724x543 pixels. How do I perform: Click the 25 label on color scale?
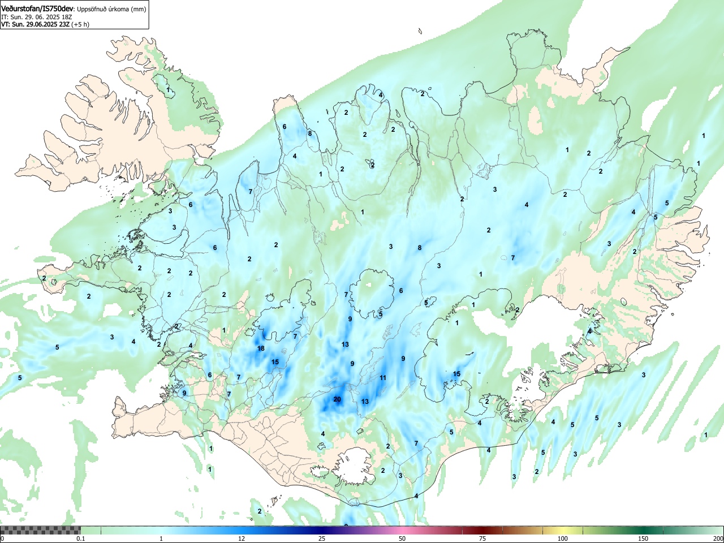pos(322,538)
